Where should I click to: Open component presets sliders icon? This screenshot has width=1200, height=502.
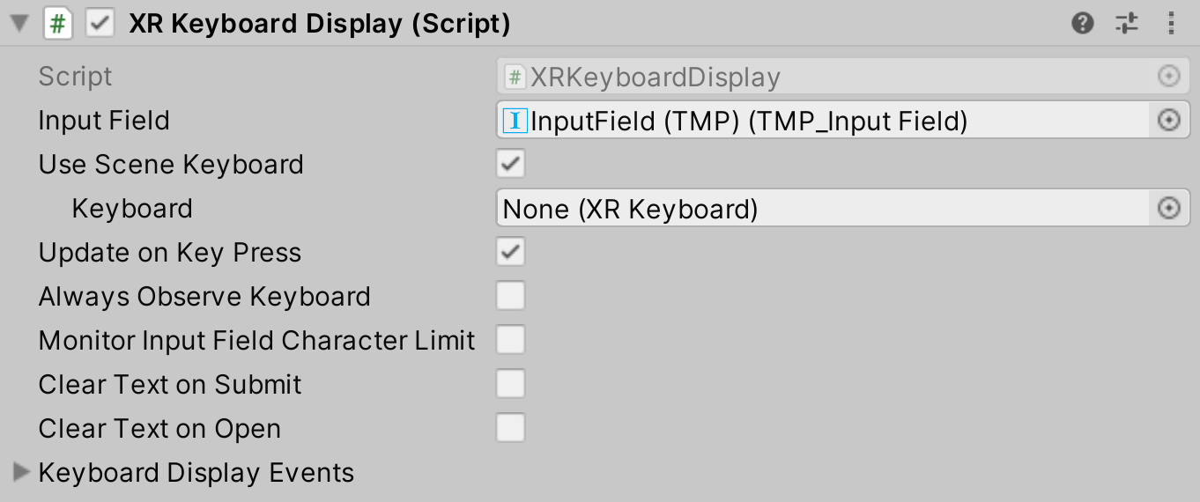1127,24
